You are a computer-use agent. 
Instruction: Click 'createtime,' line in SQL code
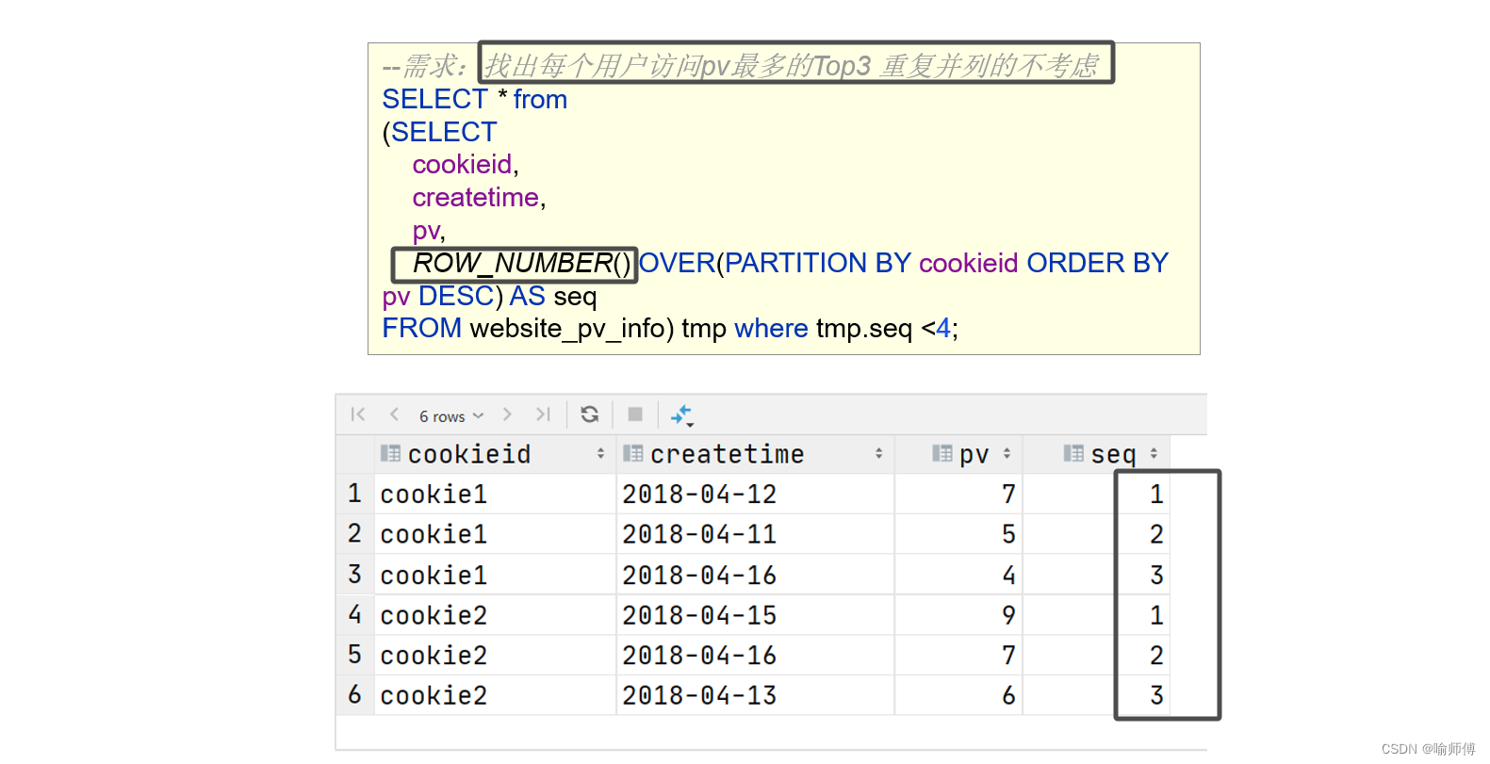tap(479, 198)
